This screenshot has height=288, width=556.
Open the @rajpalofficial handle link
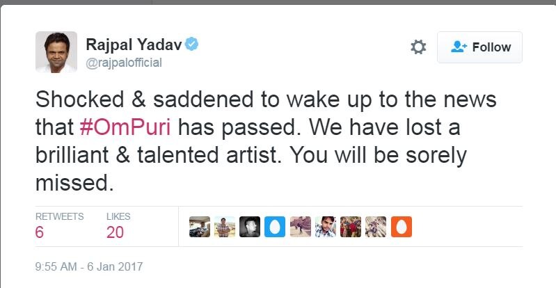124,63
